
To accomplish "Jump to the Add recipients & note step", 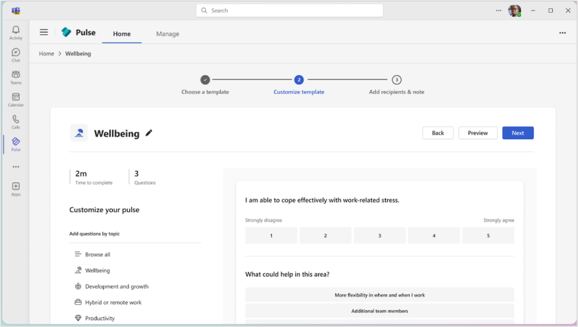I will [x=397, y=80].
